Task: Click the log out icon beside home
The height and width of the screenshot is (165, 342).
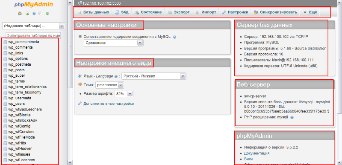Action: pos(27,14)
